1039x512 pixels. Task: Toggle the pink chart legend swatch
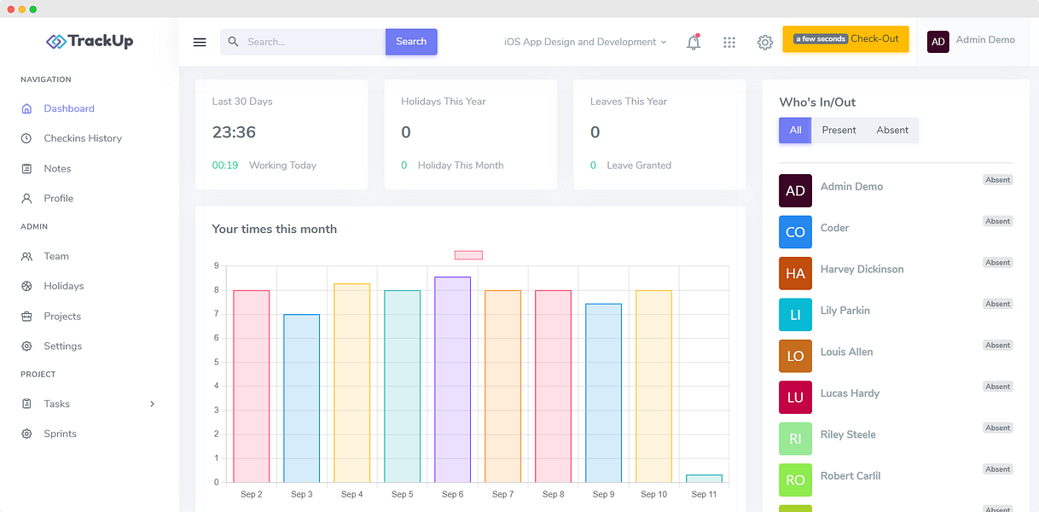tap(468, 255)
